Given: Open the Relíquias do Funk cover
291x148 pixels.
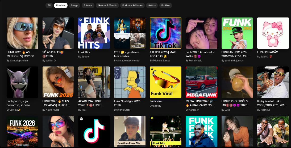Looking at the screenshot, I should 273,82.
